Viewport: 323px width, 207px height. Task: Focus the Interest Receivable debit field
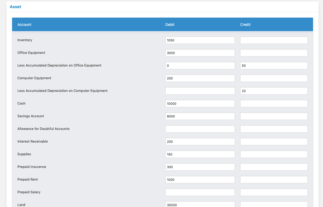coord(200,142)
